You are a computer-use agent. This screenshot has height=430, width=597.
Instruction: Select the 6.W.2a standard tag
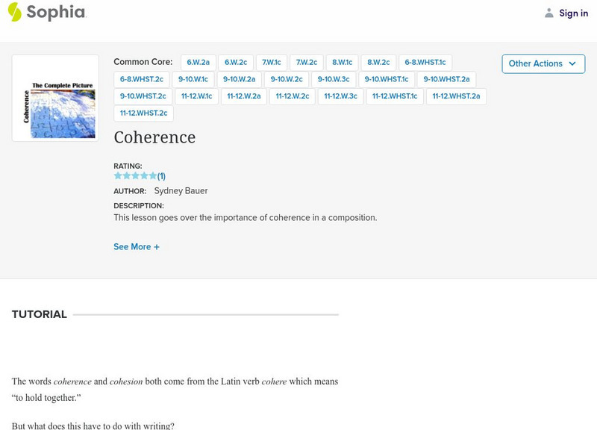pyautogui.click(x=199, y=63)
